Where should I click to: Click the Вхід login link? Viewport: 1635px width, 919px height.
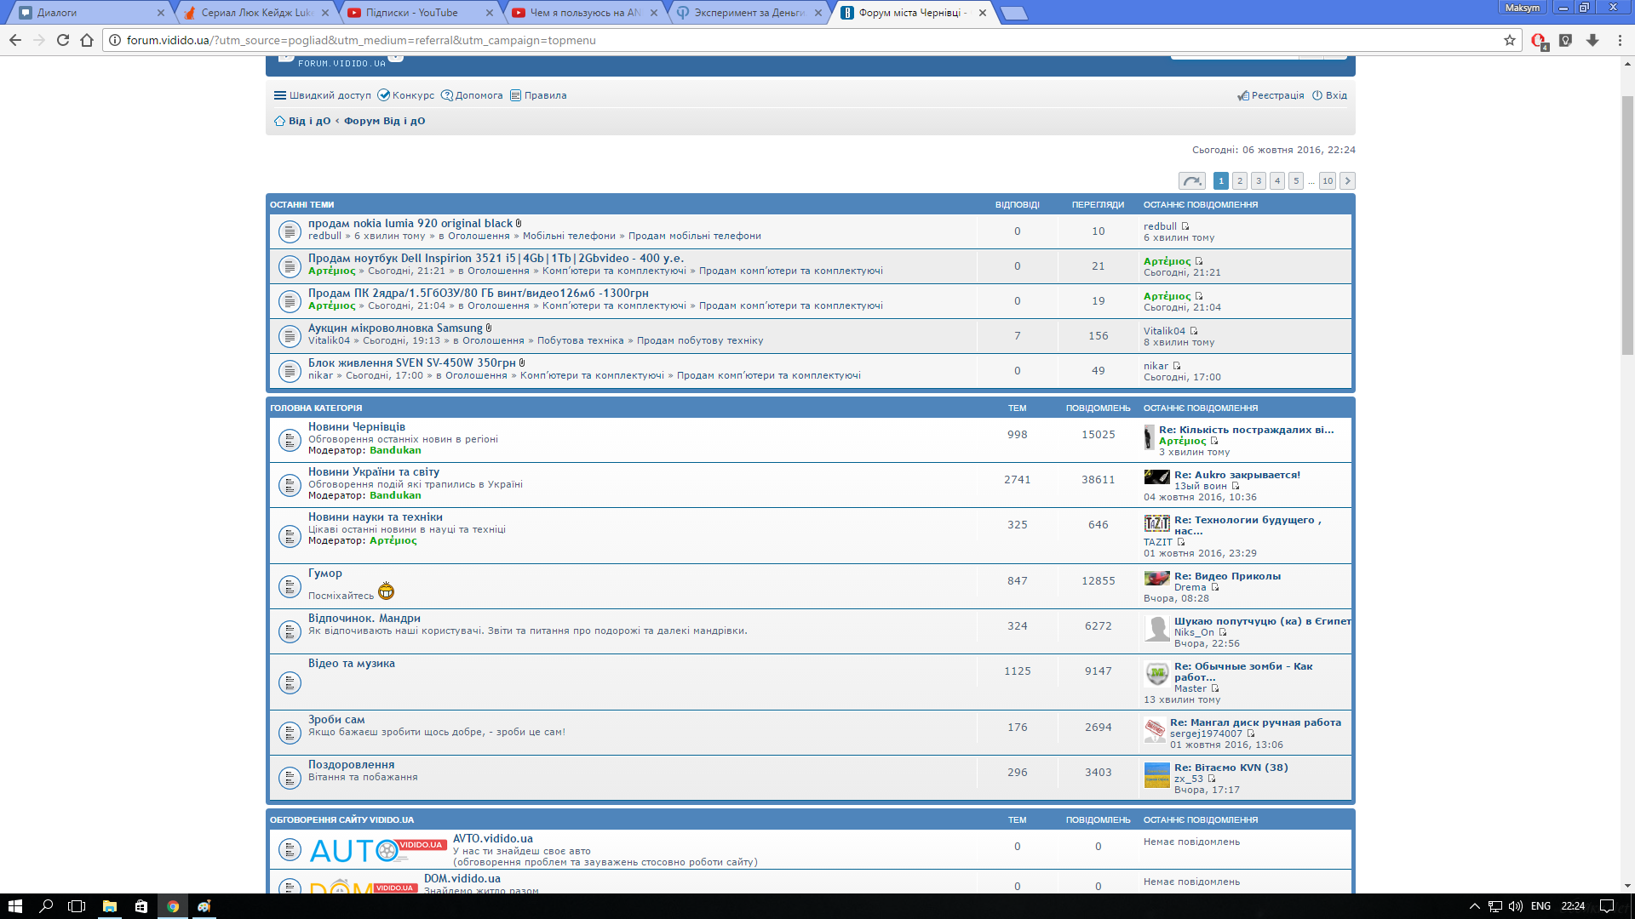point(1329,95)
